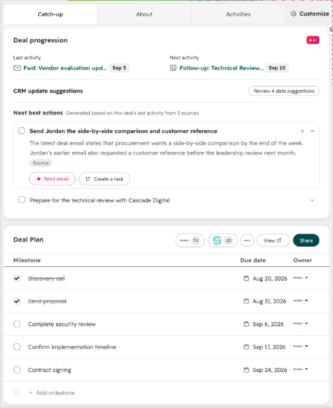This screenshot has width=333, height=408.
Task: Open the Catch-up tab
Action: [50, 14]
